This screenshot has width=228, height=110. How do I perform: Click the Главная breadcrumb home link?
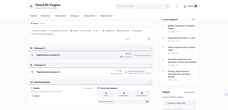35,23
